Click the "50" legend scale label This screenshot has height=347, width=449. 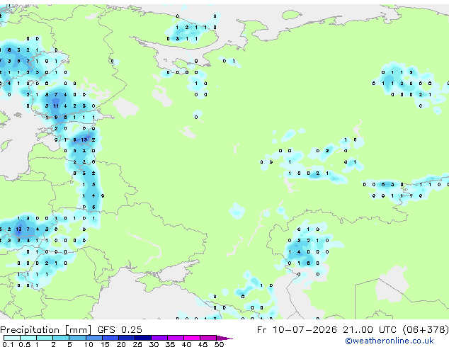point(219,344)
